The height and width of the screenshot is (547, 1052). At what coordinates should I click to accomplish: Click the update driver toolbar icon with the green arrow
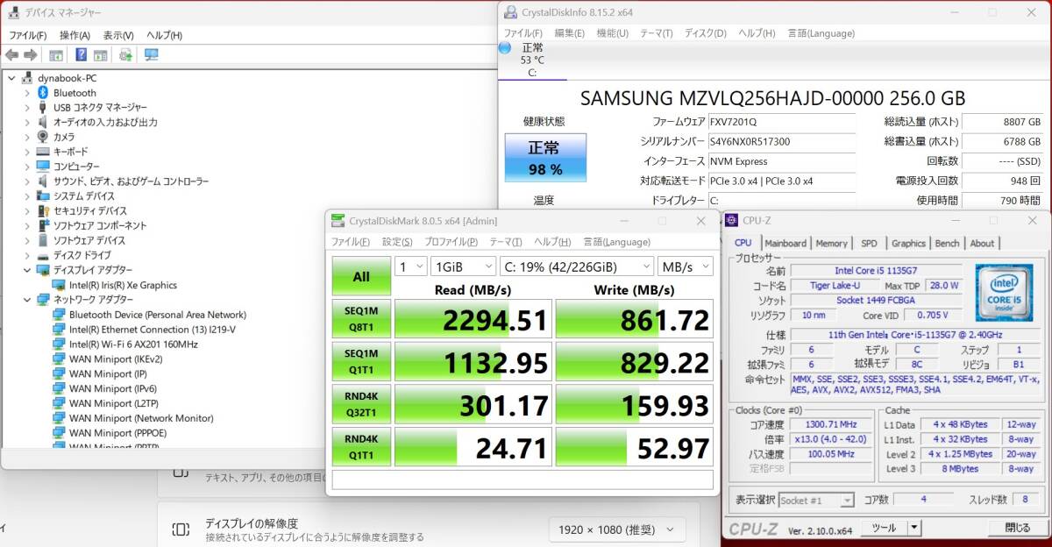[x=125, y=54]
